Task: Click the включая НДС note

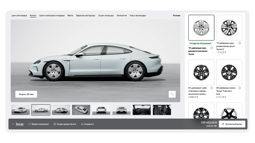Action: click(212, 126)
